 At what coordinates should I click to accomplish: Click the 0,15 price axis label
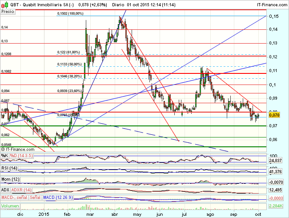click(x=274, y=16)
